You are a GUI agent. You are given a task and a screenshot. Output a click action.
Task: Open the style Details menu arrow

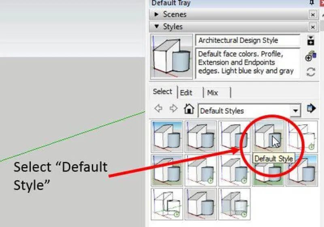click(311, 108)
